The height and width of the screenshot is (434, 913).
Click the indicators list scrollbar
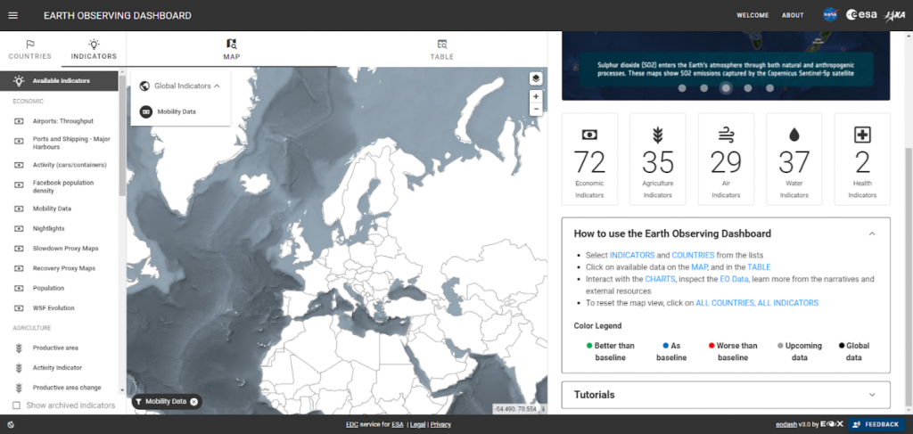point(121,135)
